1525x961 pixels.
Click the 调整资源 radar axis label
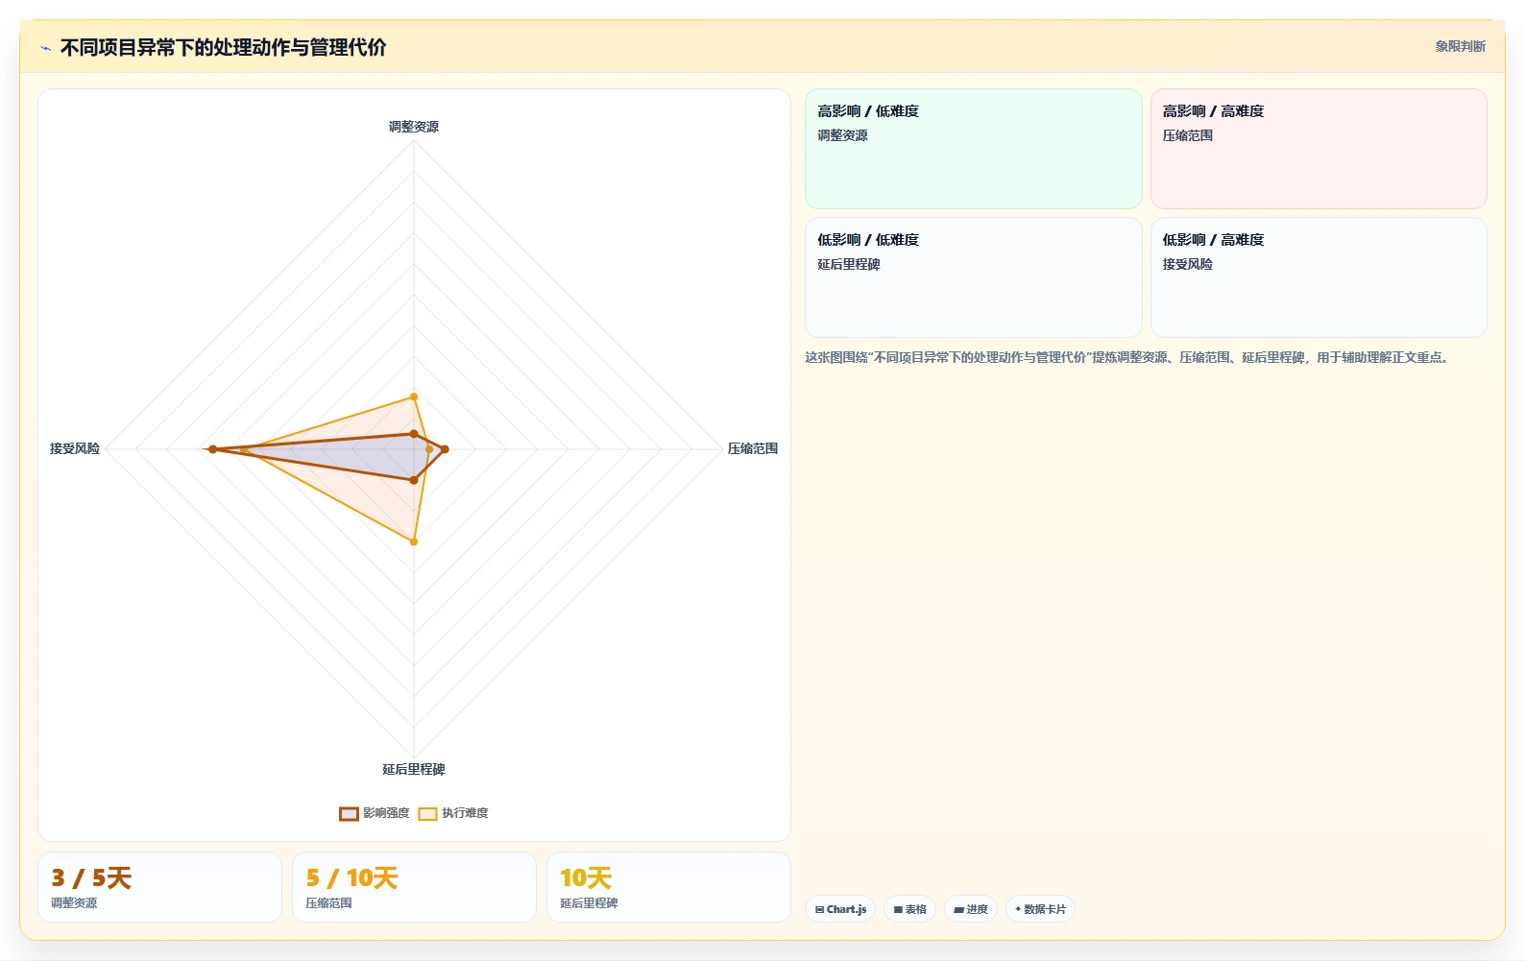click(x=414, y=127)
